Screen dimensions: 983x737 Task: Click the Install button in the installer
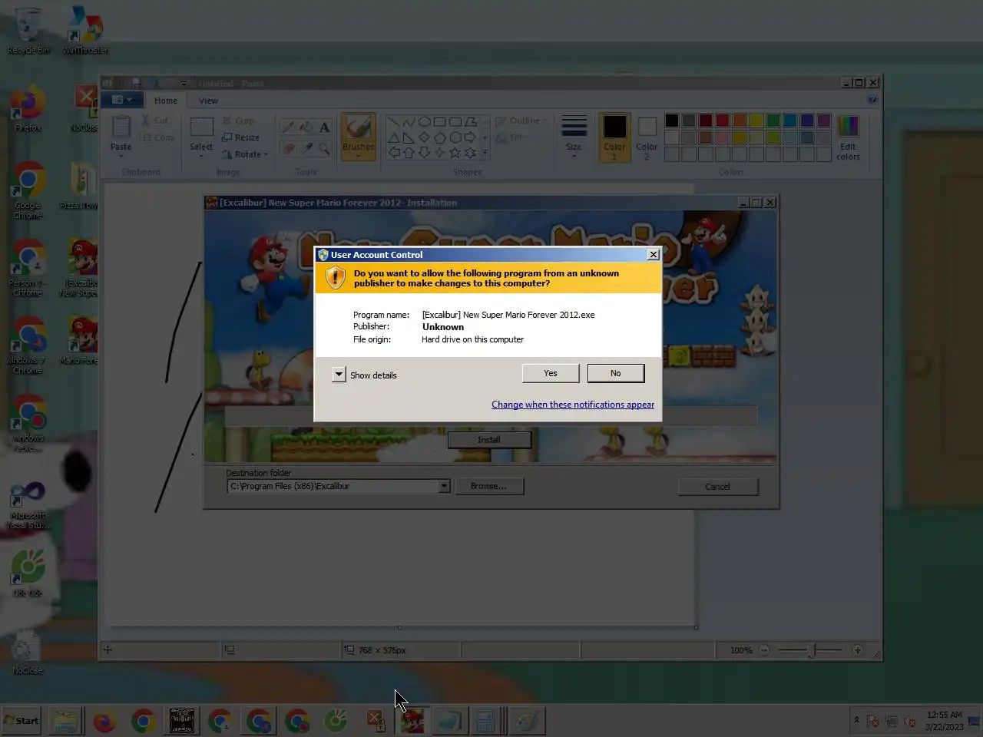click(x=489, y=440)
